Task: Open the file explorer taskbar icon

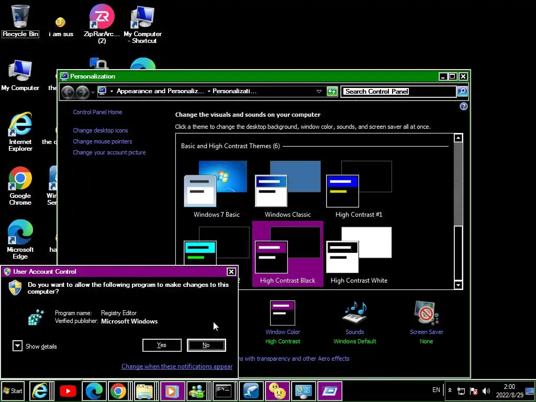Action: (145, 390)
